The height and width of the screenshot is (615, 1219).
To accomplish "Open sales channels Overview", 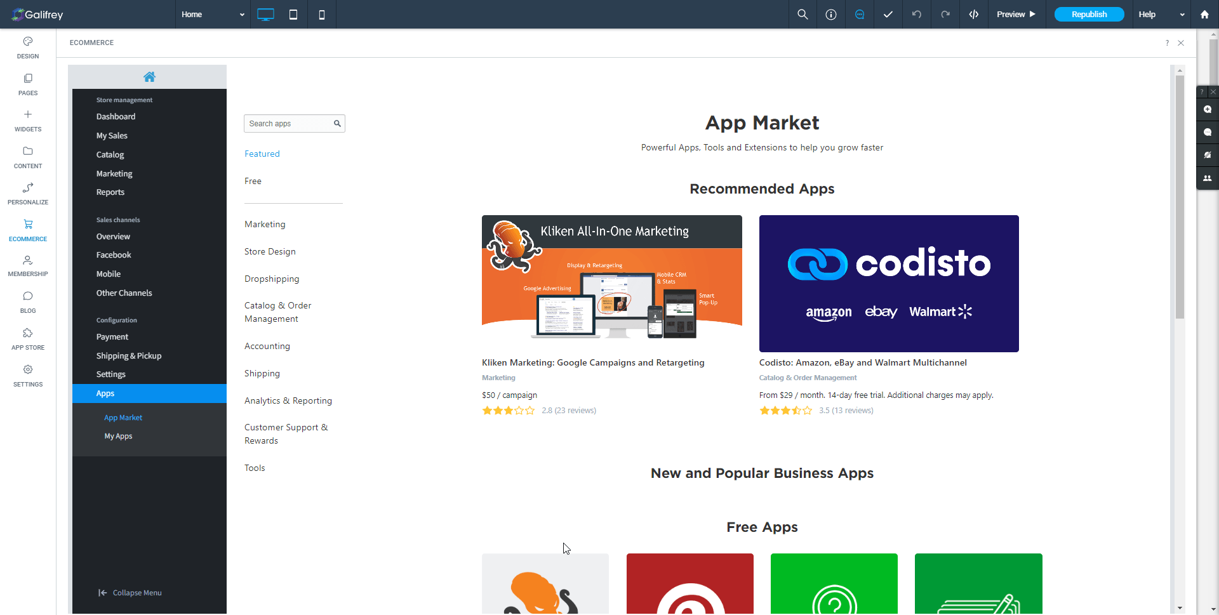I will [113, 237].
